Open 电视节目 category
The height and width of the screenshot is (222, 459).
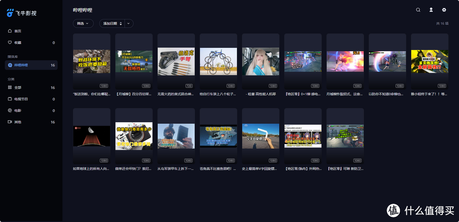tap(21, 99)
